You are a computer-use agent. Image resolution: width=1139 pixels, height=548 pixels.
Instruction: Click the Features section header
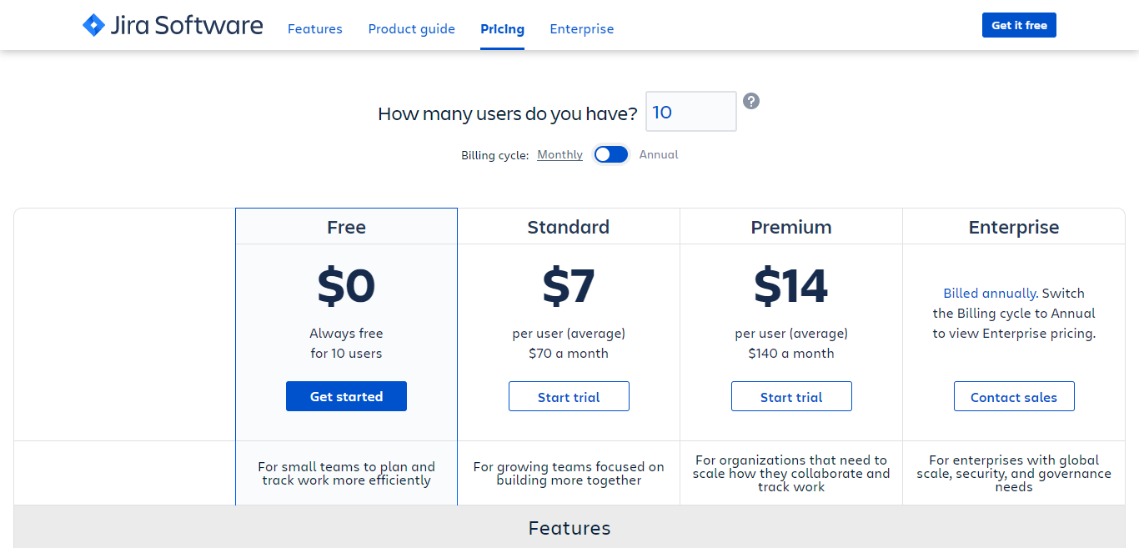click(x=569, y=528)
